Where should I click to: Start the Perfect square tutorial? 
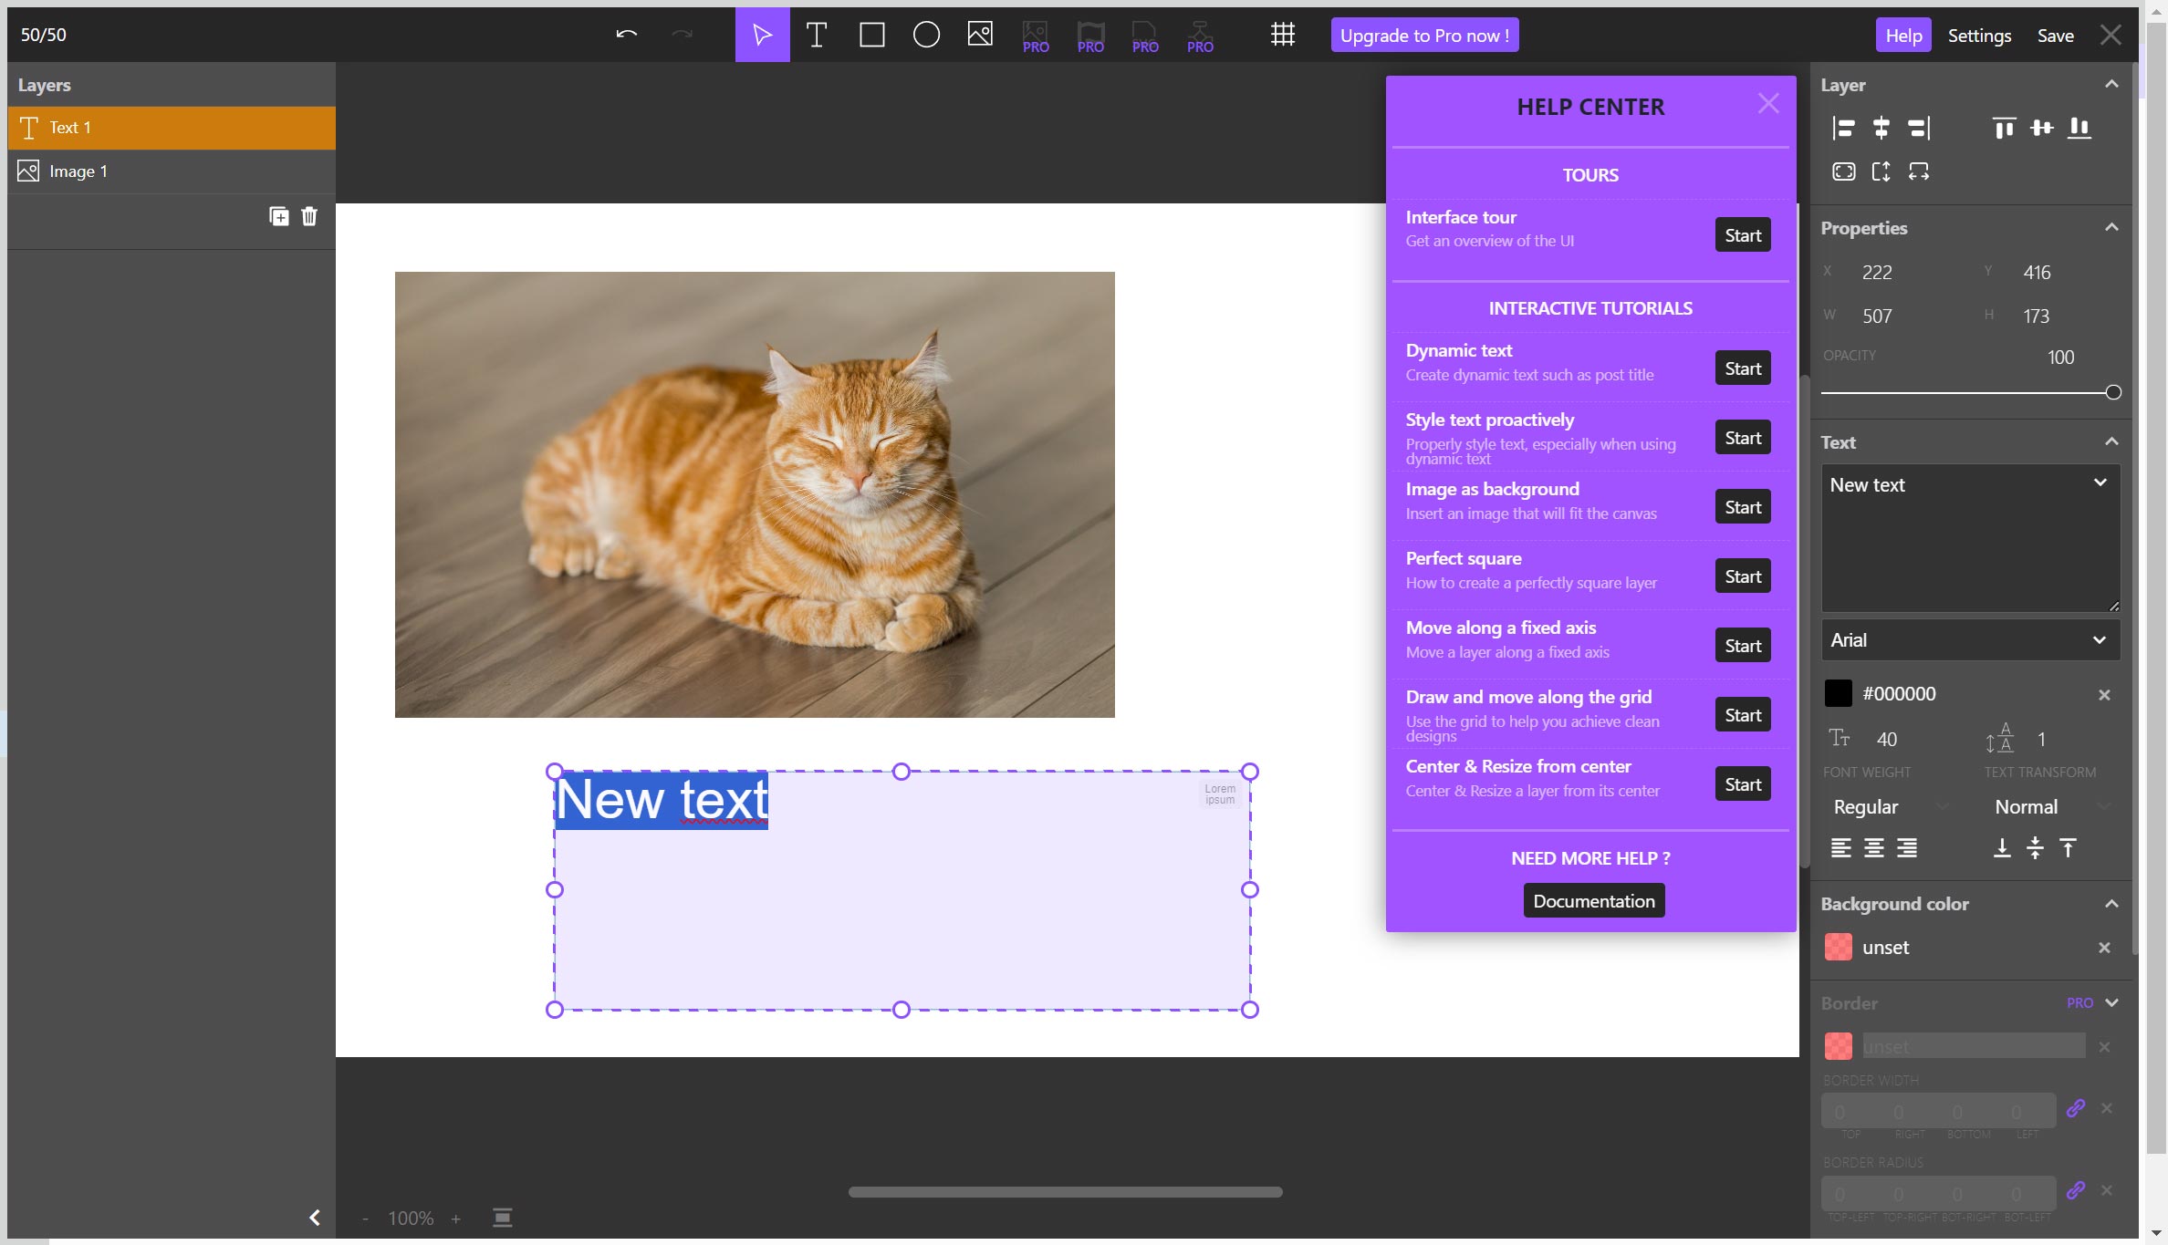(x=1743, y=576)
